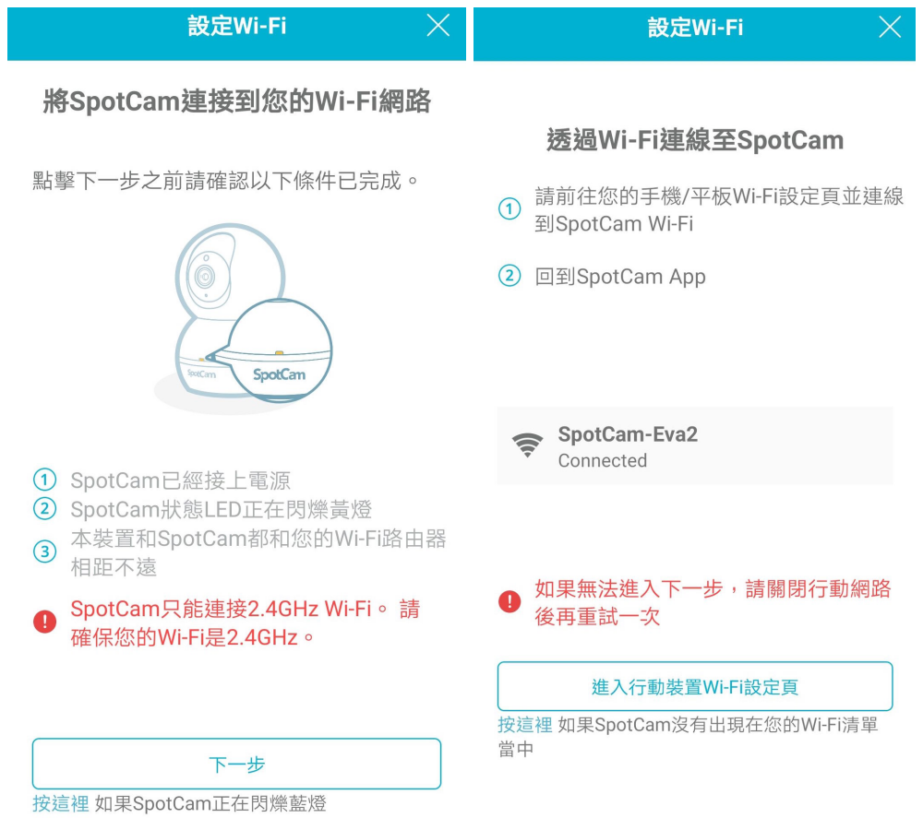Open 進入行動裝置Wi-Fi設定頁 button
The height and width of the screenshot is (830, 923).
point(695,686)
